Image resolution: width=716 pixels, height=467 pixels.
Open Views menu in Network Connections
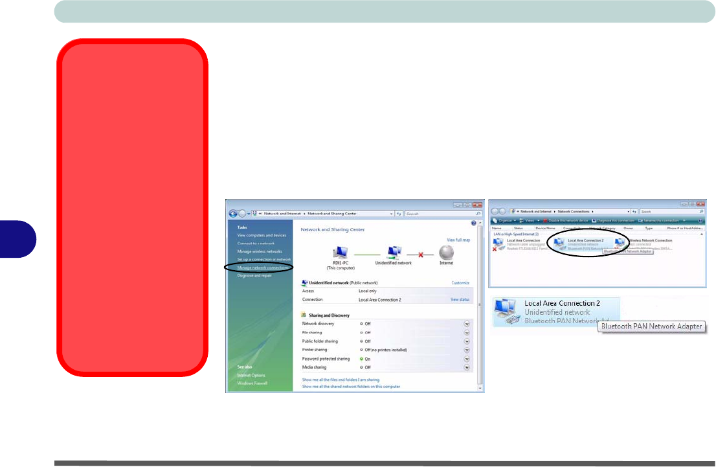tap(530, 221)
